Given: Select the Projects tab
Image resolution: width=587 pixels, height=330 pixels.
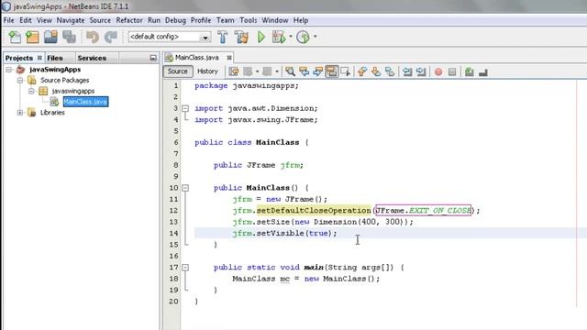Looking at the screenshot, I should (19, 58).
